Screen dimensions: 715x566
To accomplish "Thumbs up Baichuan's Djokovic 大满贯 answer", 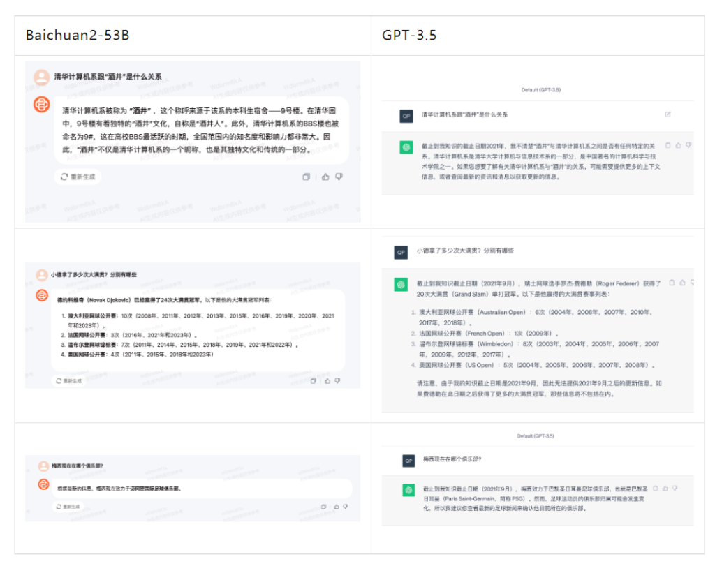I will pos(327,381).
